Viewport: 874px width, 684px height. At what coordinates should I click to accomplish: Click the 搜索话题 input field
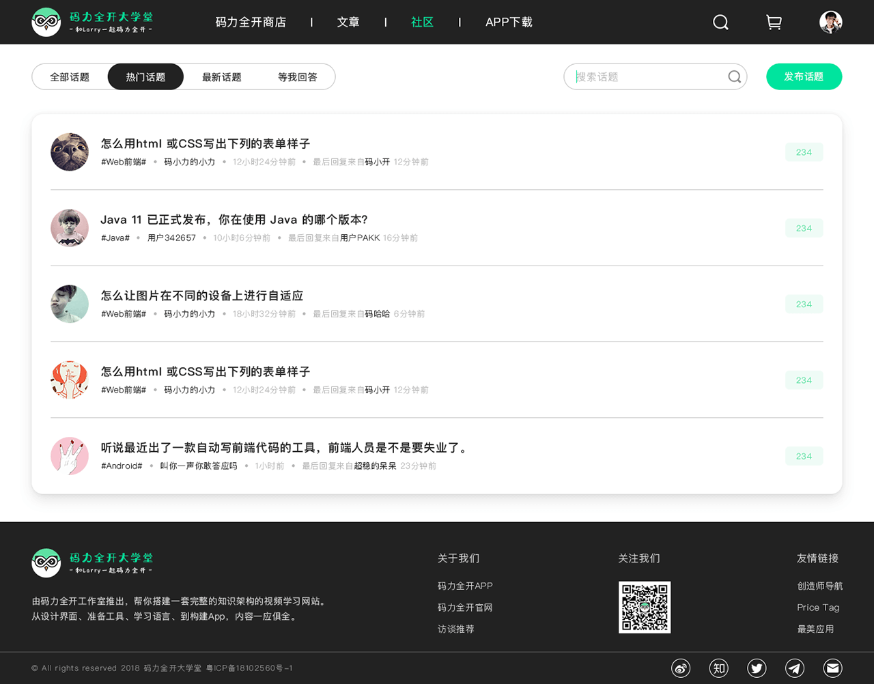pyautogui.click(x=645, y=77)
